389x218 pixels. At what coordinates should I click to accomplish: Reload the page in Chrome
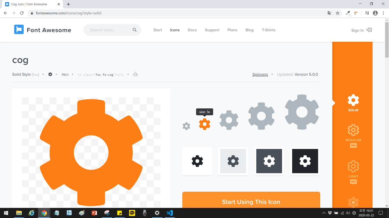[22, 13]
